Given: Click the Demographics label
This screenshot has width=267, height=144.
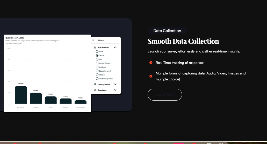Looking at the screenshot, I should click(x=104, y=84).
